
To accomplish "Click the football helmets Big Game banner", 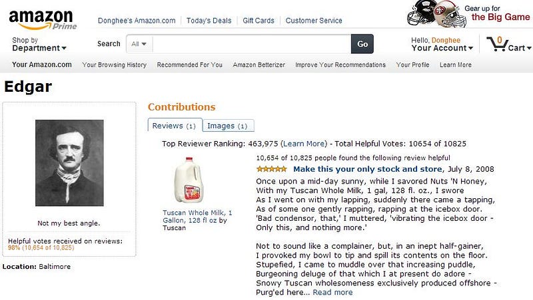I will click(468, 14).
